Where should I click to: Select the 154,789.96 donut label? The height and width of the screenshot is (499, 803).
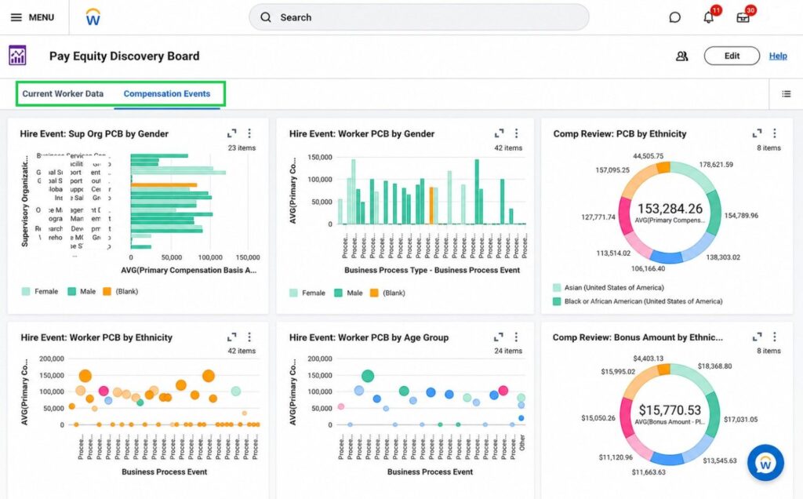point(741,215)
